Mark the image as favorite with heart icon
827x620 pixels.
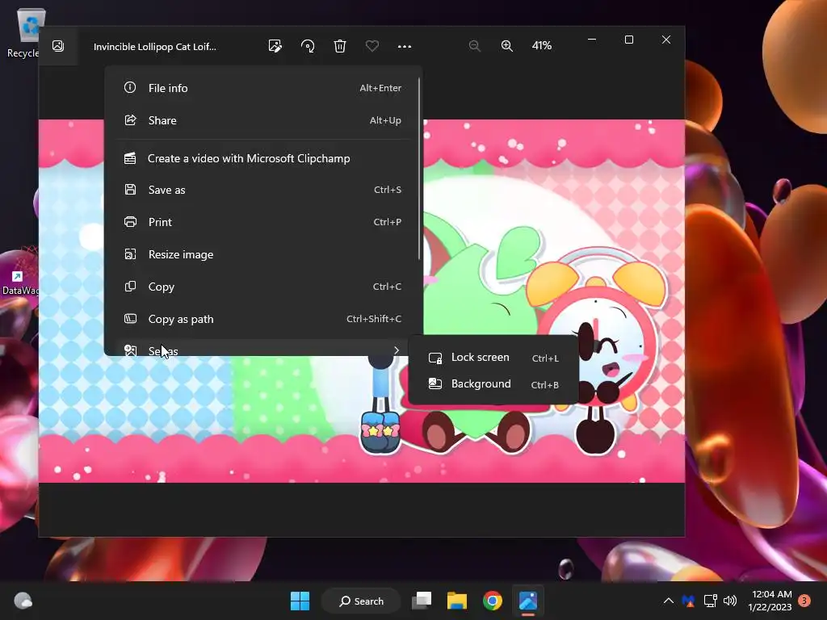372,46
